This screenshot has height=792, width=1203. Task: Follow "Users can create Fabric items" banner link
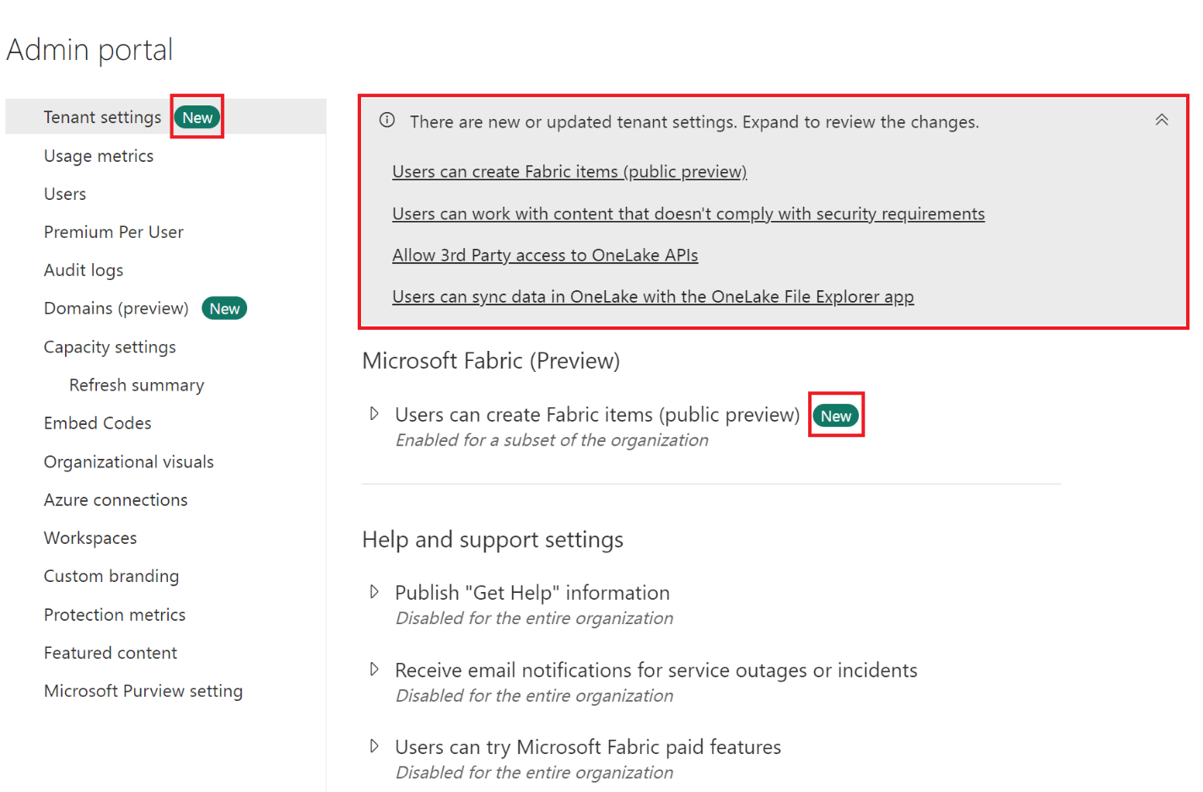point(569,172)
